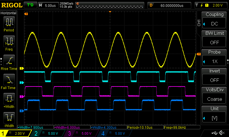Click the H 5.00us timebase field
Image resolution: width=229 pixels, height=137 pixels.
(x=48, y=5)
